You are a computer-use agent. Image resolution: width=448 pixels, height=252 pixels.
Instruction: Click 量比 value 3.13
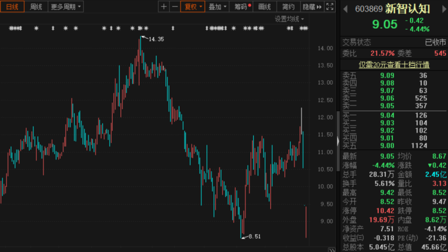click(x=439, y=183)
